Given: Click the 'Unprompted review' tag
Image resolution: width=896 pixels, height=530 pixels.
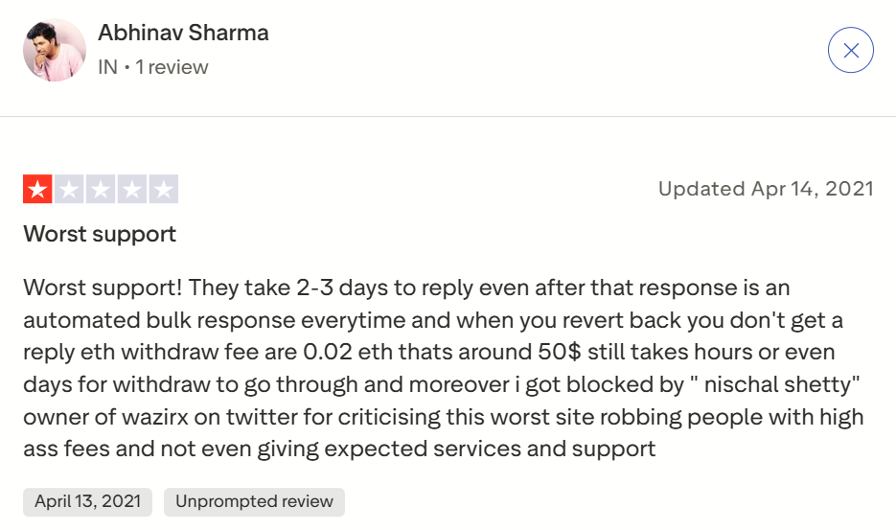Looking at the screenshot, I should (x=254, y=501).
